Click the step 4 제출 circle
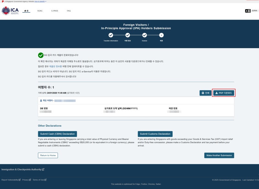The width and height of the screenshot is (259, 189). pos(161,35)
